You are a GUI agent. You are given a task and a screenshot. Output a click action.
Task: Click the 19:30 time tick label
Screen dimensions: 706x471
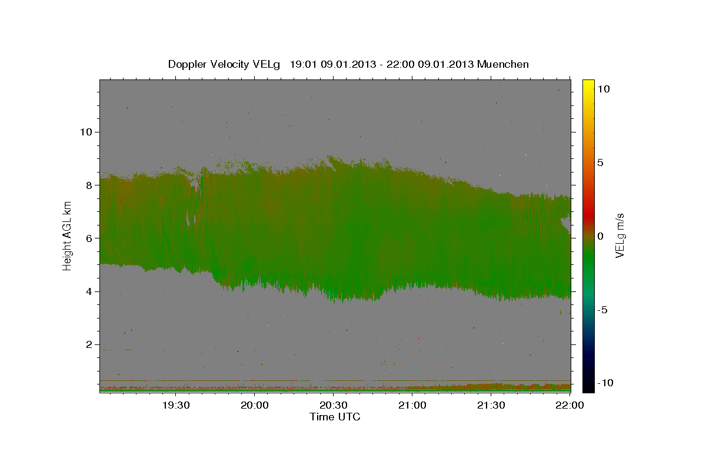pyautogui.click(x=175, y=406)
